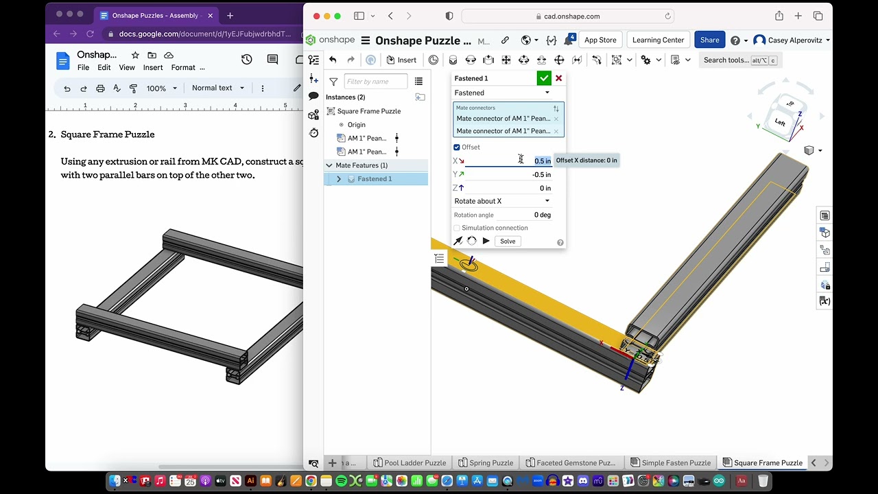Select Square Frame Puzzle in instance tree
Viewport: 878px width, 494px height.
pyautogui.click(x=368, y=111)
